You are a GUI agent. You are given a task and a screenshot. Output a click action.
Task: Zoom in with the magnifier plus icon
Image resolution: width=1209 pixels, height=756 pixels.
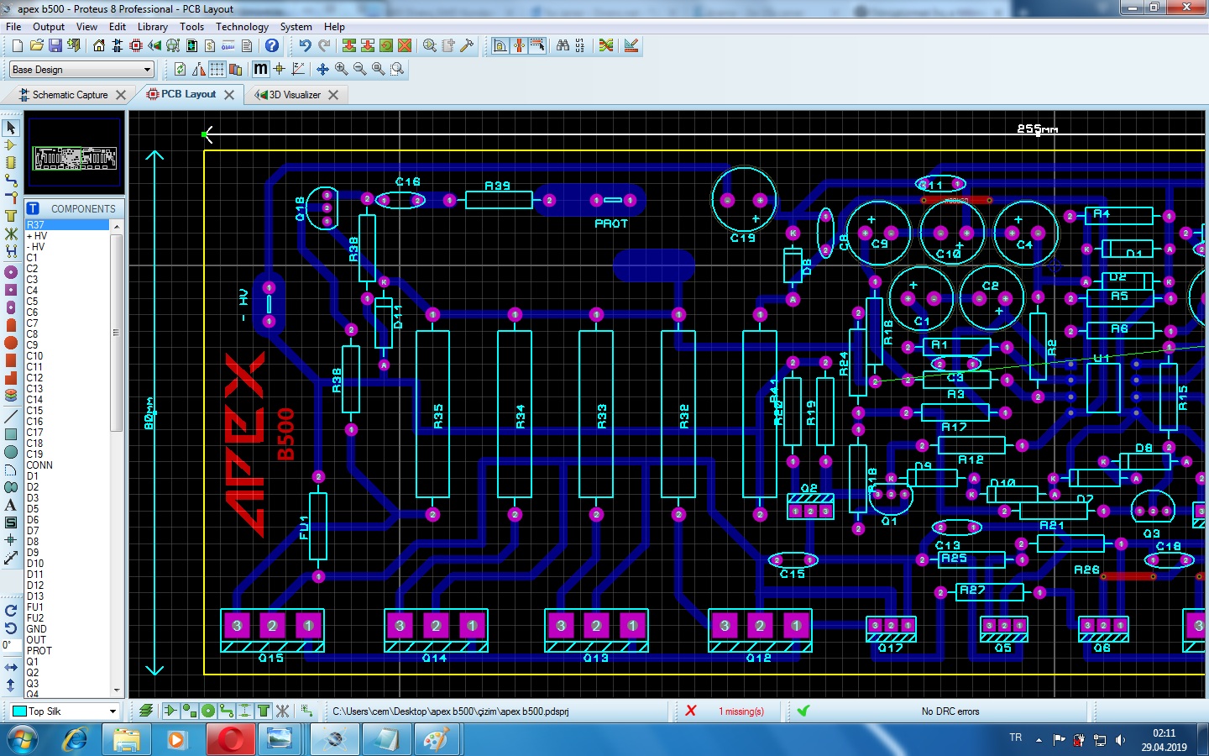point(342,69)
